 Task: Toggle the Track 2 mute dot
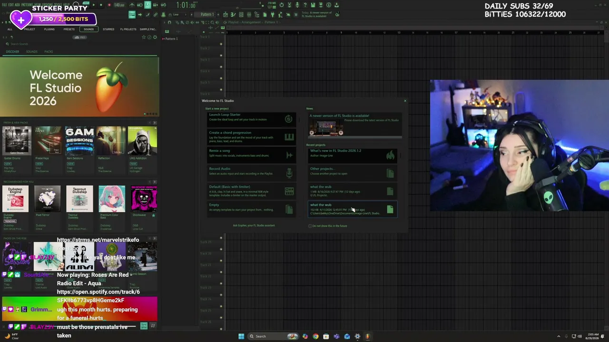click(221, 55)
